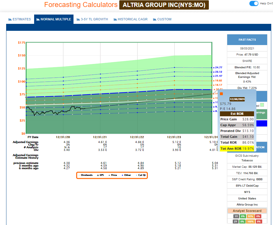The width and height of the screenshot is (273, 225).
Task: Click the 19.82 multiple label
Action: pos(218,81)
